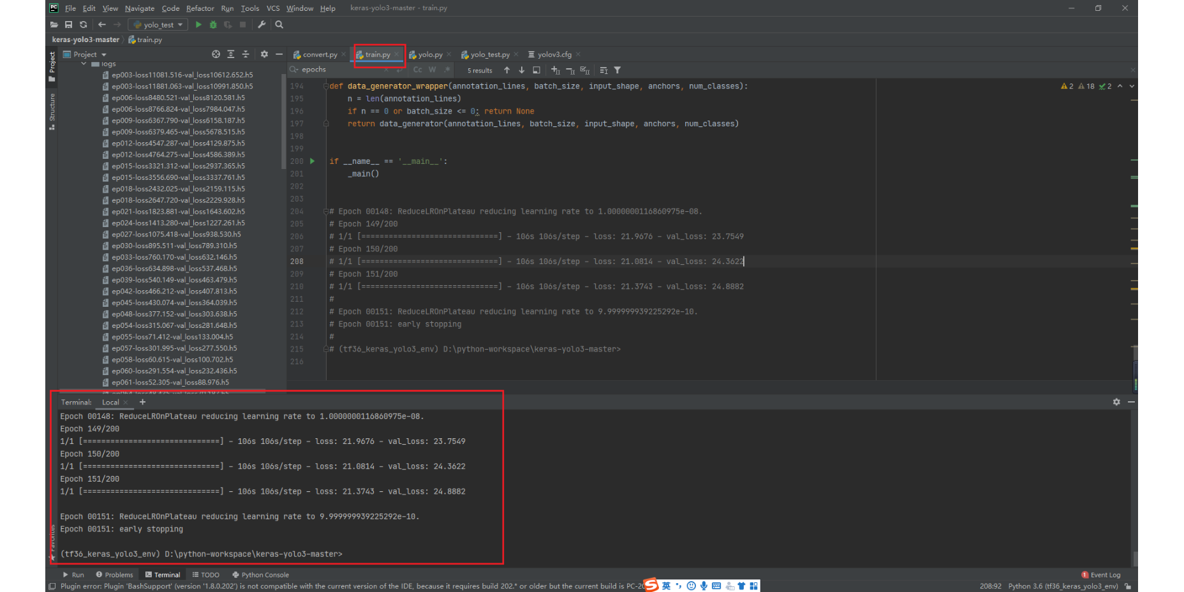The width and height of the screenshot is (1184, 592).
Task: Toggle Structure tool window from left stripe
Action: point(52,112)
